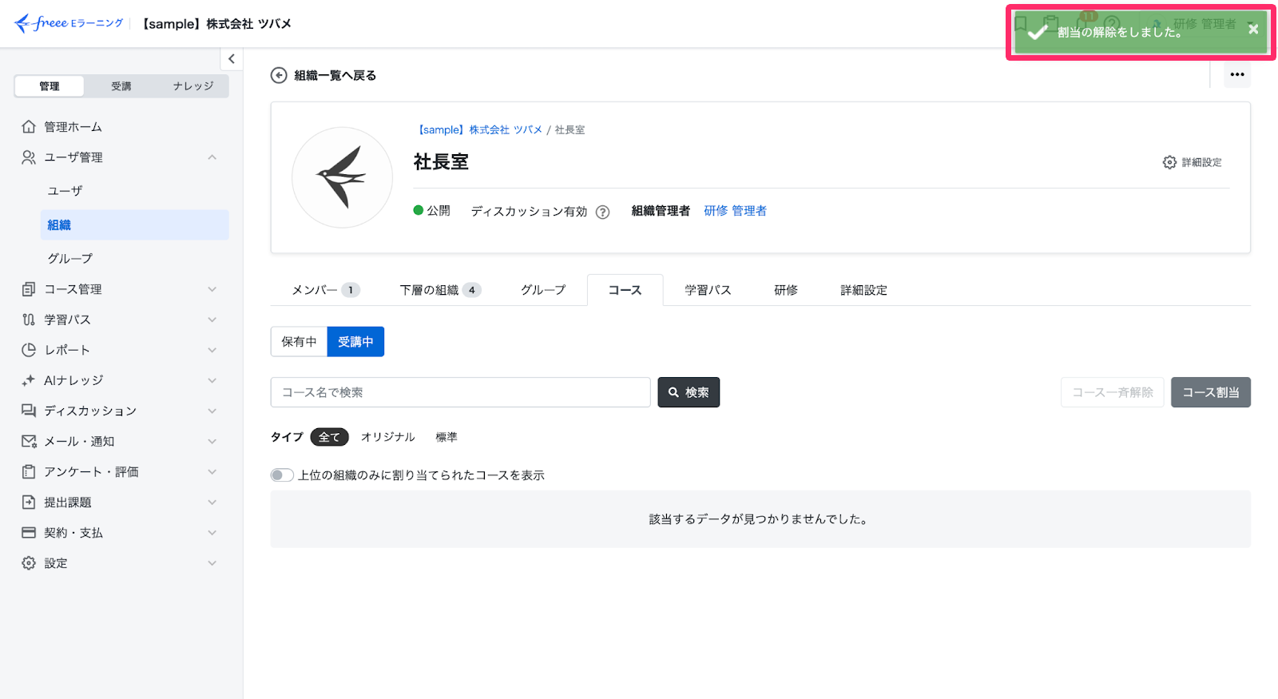Click the 詳細設定 label in the org card

pyautogui.click(x=1201, y=162)
